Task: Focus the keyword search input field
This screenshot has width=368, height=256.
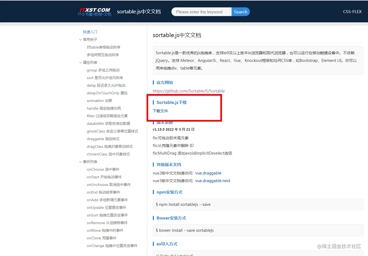Action: click(x=201, y=12)
